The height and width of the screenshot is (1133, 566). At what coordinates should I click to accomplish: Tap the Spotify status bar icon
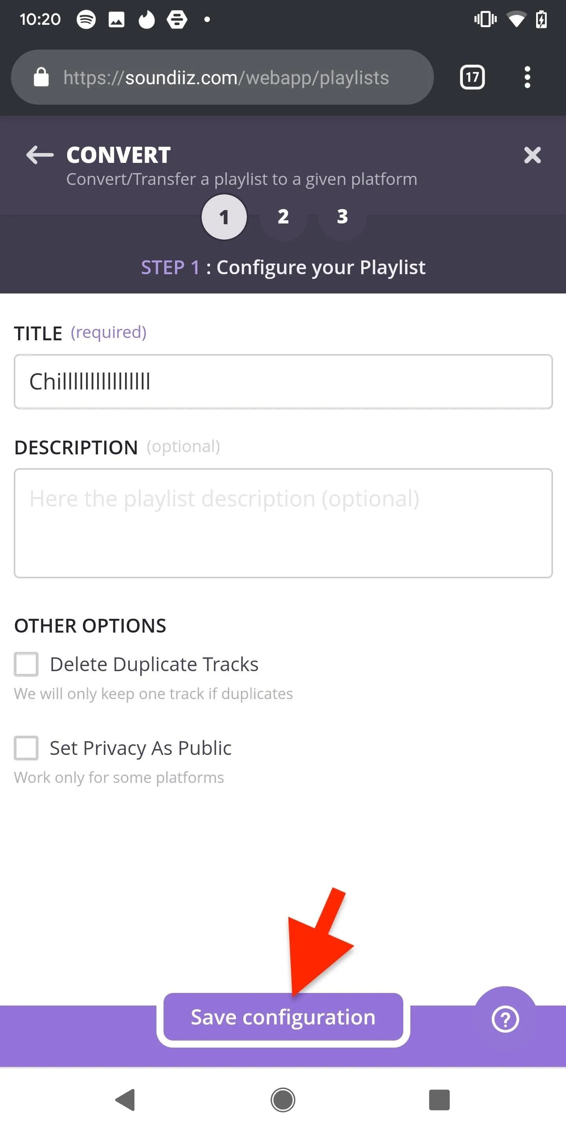click(86, 19)
